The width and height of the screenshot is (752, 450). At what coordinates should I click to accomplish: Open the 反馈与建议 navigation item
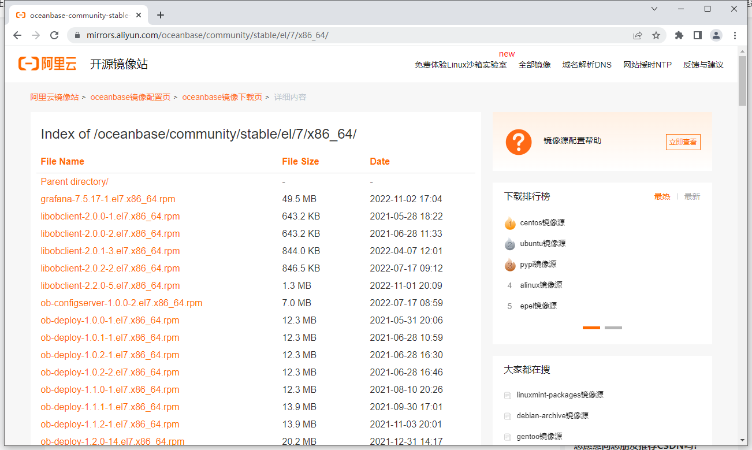(703, 65)
